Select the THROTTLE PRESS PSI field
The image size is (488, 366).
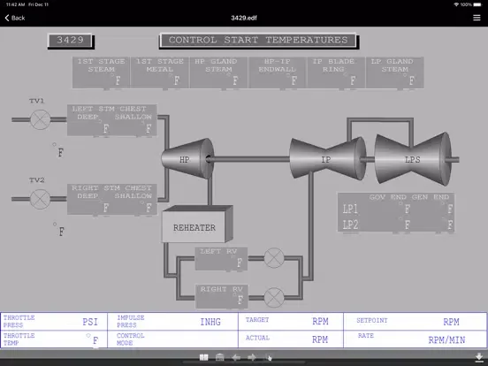pyautogui.click(x=54, y=322)
